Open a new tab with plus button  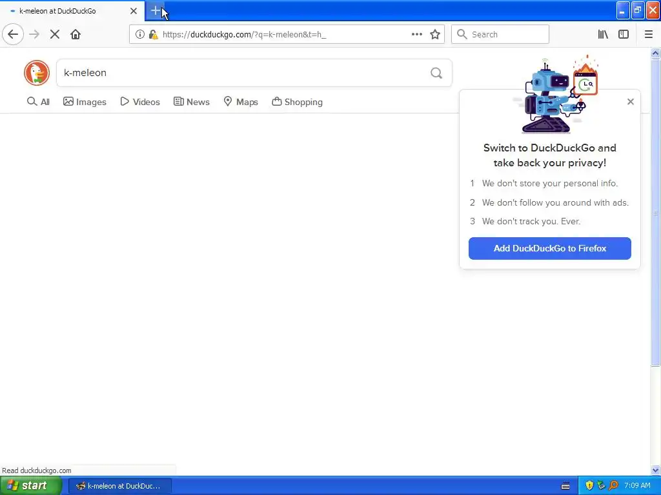[155, 11]
